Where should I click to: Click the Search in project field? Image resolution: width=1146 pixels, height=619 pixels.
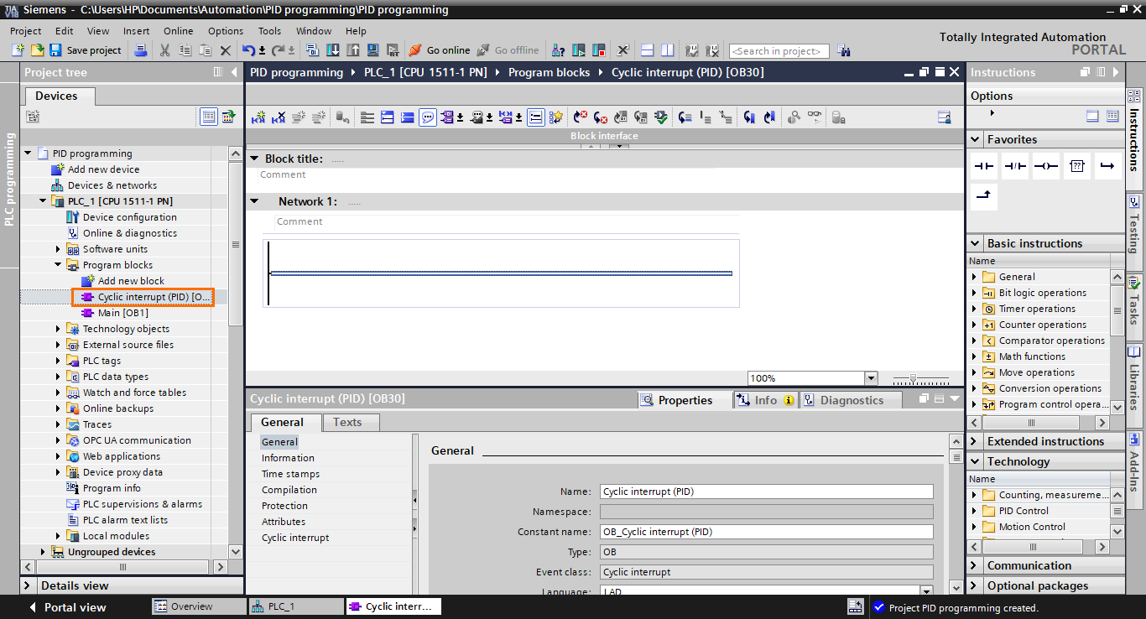pos(779,50)
